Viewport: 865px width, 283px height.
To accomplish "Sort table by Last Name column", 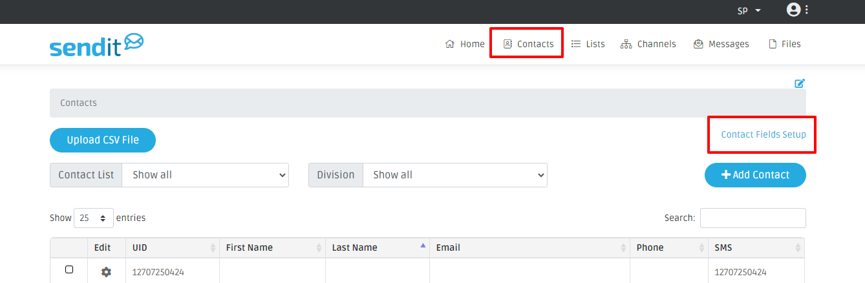I will (x=377, y=247).
